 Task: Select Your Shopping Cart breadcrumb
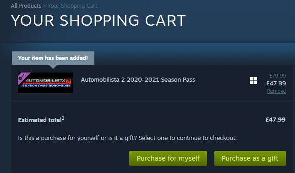click(72, 6)
